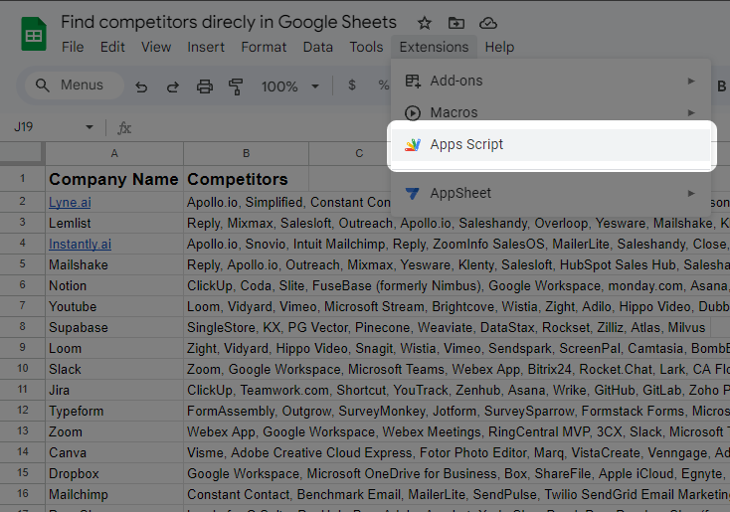This screenshot has height=512, width=730.
Task: Select the Jira cell
Action: click(x=114, y=390)
